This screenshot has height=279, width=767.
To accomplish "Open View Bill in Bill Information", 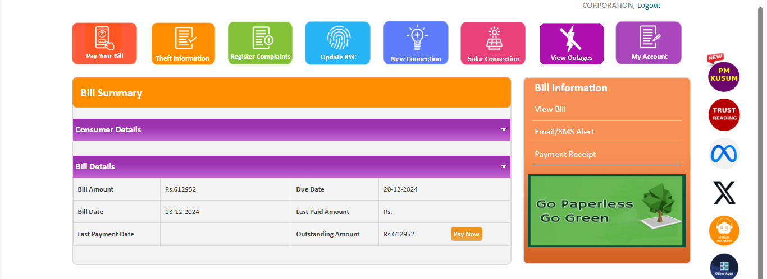I will point(550,109).
